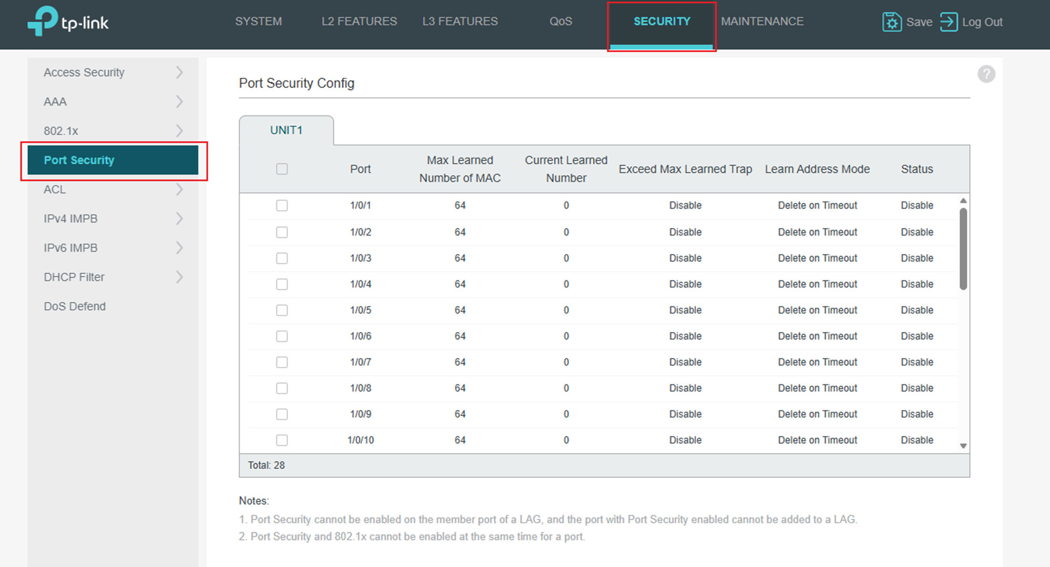This screenshot has width=1050, height=567.
Task: Switch to the MAINTENANCE menu
Action: coord(762,21)
